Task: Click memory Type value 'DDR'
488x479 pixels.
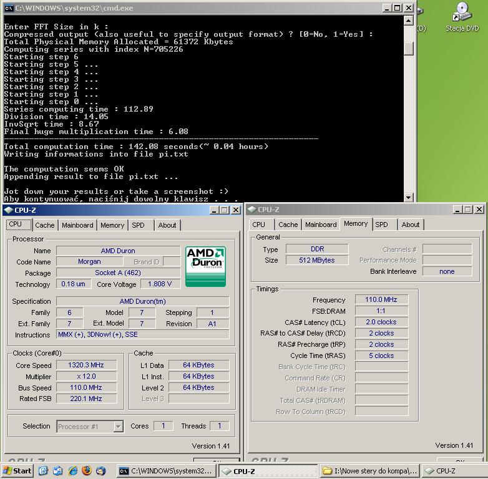Action: tap(317, 249)
